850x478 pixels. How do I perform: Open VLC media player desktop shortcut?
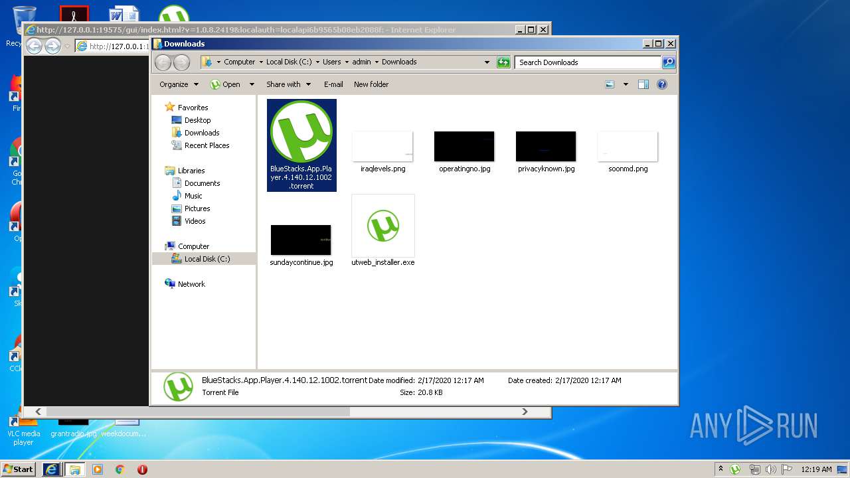click(23, 430)
